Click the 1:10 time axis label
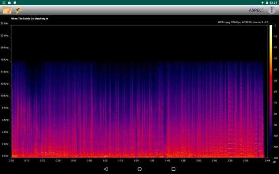The height and width of the screenshot is (174, 279). (x=120, y=161)
